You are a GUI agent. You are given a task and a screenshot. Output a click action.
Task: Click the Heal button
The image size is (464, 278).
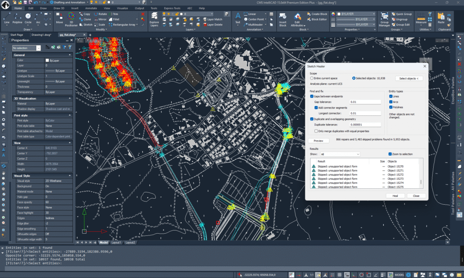395,196
